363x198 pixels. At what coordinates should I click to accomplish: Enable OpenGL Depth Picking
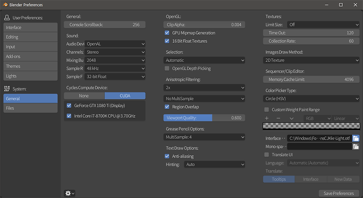coord(167,68)
